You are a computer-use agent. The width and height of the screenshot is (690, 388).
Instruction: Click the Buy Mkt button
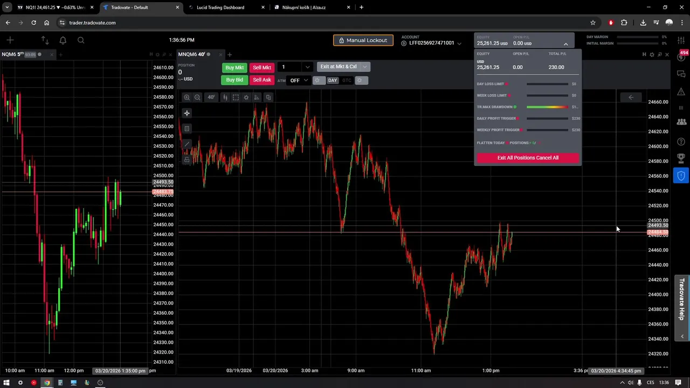(234, 67)
